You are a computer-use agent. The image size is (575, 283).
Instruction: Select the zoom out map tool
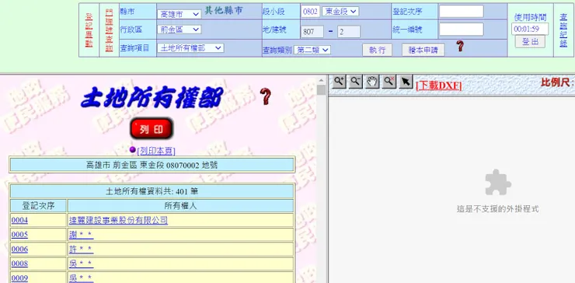point(356,82)
